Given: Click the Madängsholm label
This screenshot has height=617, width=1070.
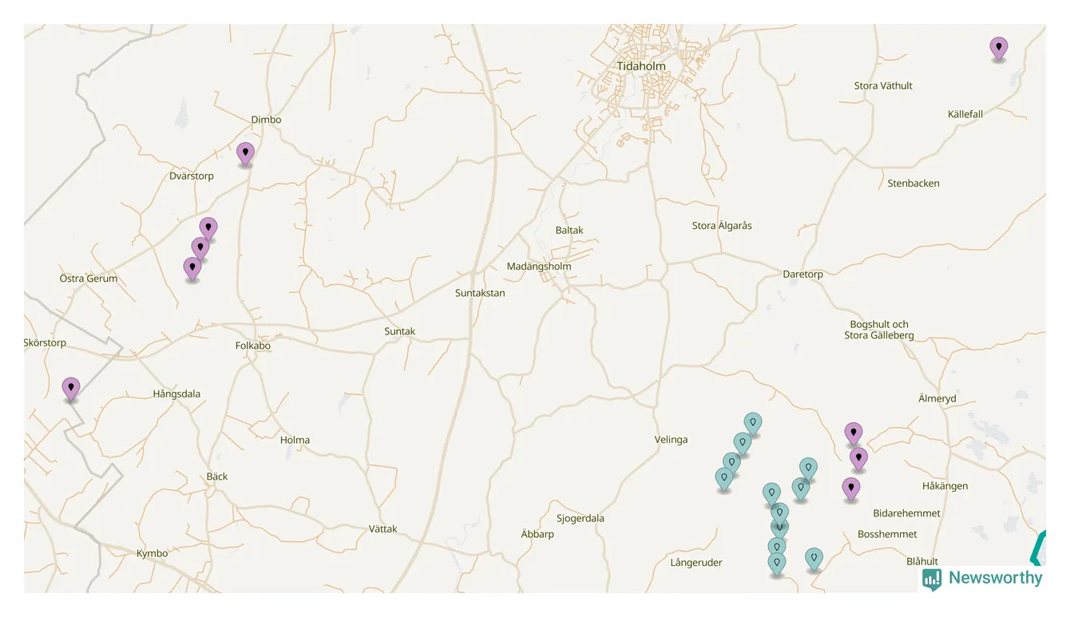Looking at the screenshot, I should click(x=539, y=267).
